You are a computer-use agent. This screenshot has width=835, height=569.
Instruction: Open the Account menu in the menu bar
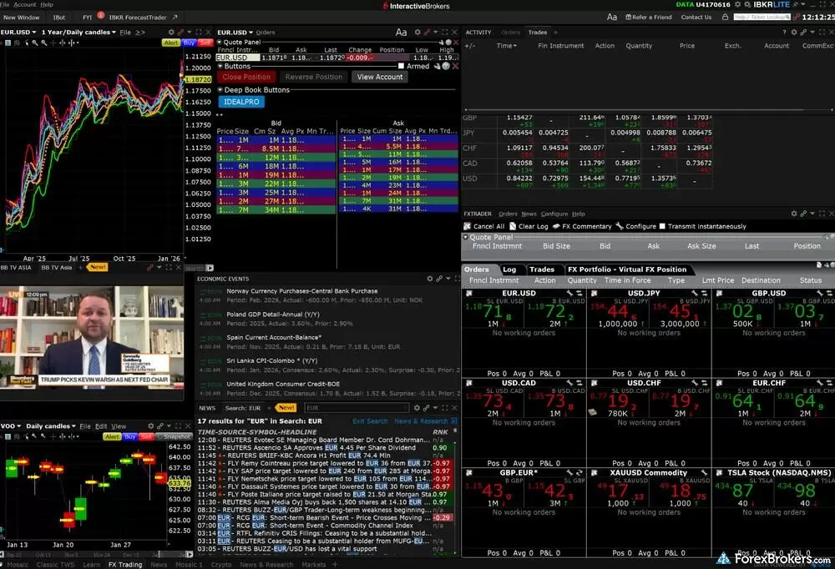point(24,4)
